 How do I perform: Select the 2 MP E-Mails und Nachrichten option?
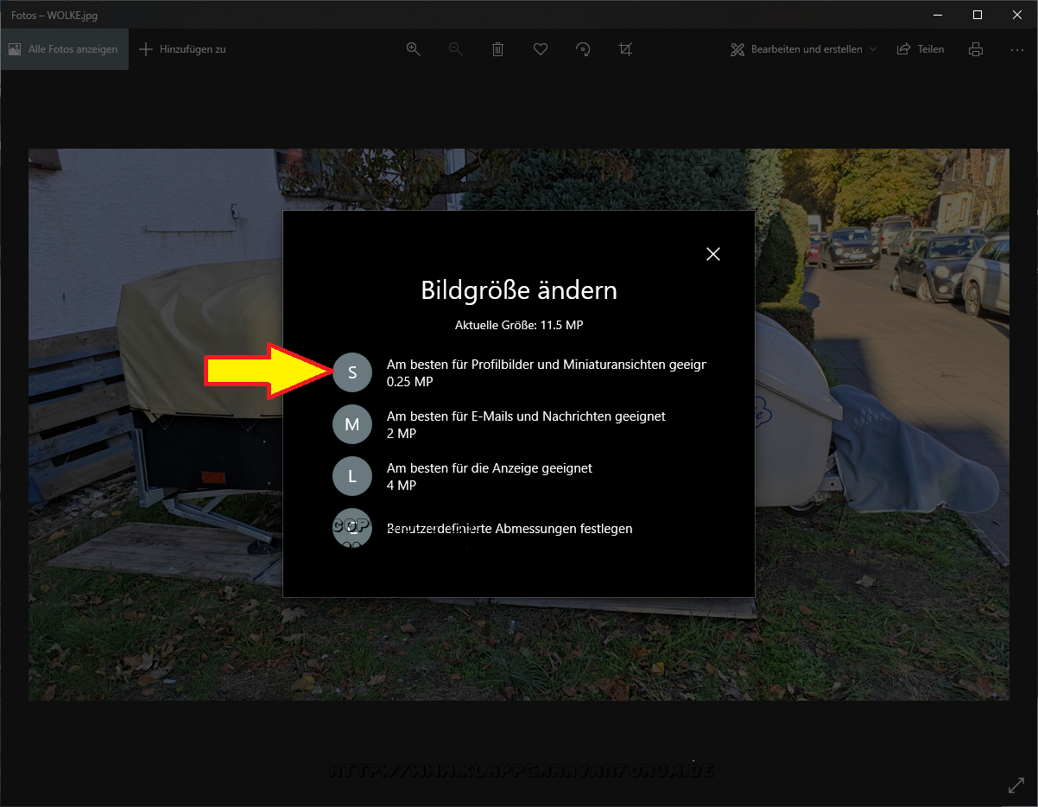coord(525,424)
